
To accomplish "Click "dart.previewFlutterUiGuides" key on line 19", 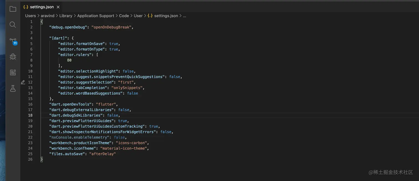I will pos(81,121).
